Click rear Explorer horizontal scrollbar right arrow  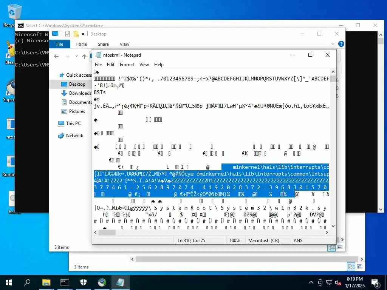362,259
